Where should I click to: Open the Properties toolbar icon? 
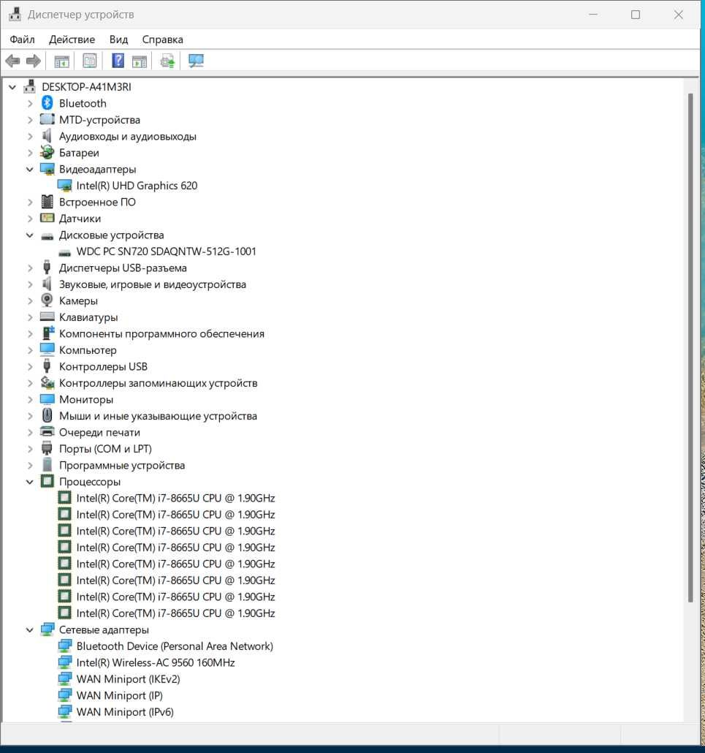(90, 61)
